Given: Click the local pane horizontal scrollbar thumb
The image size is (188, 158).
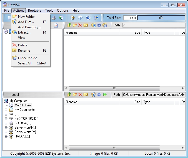Looking at the screenshot, I should tap(114, 147).
